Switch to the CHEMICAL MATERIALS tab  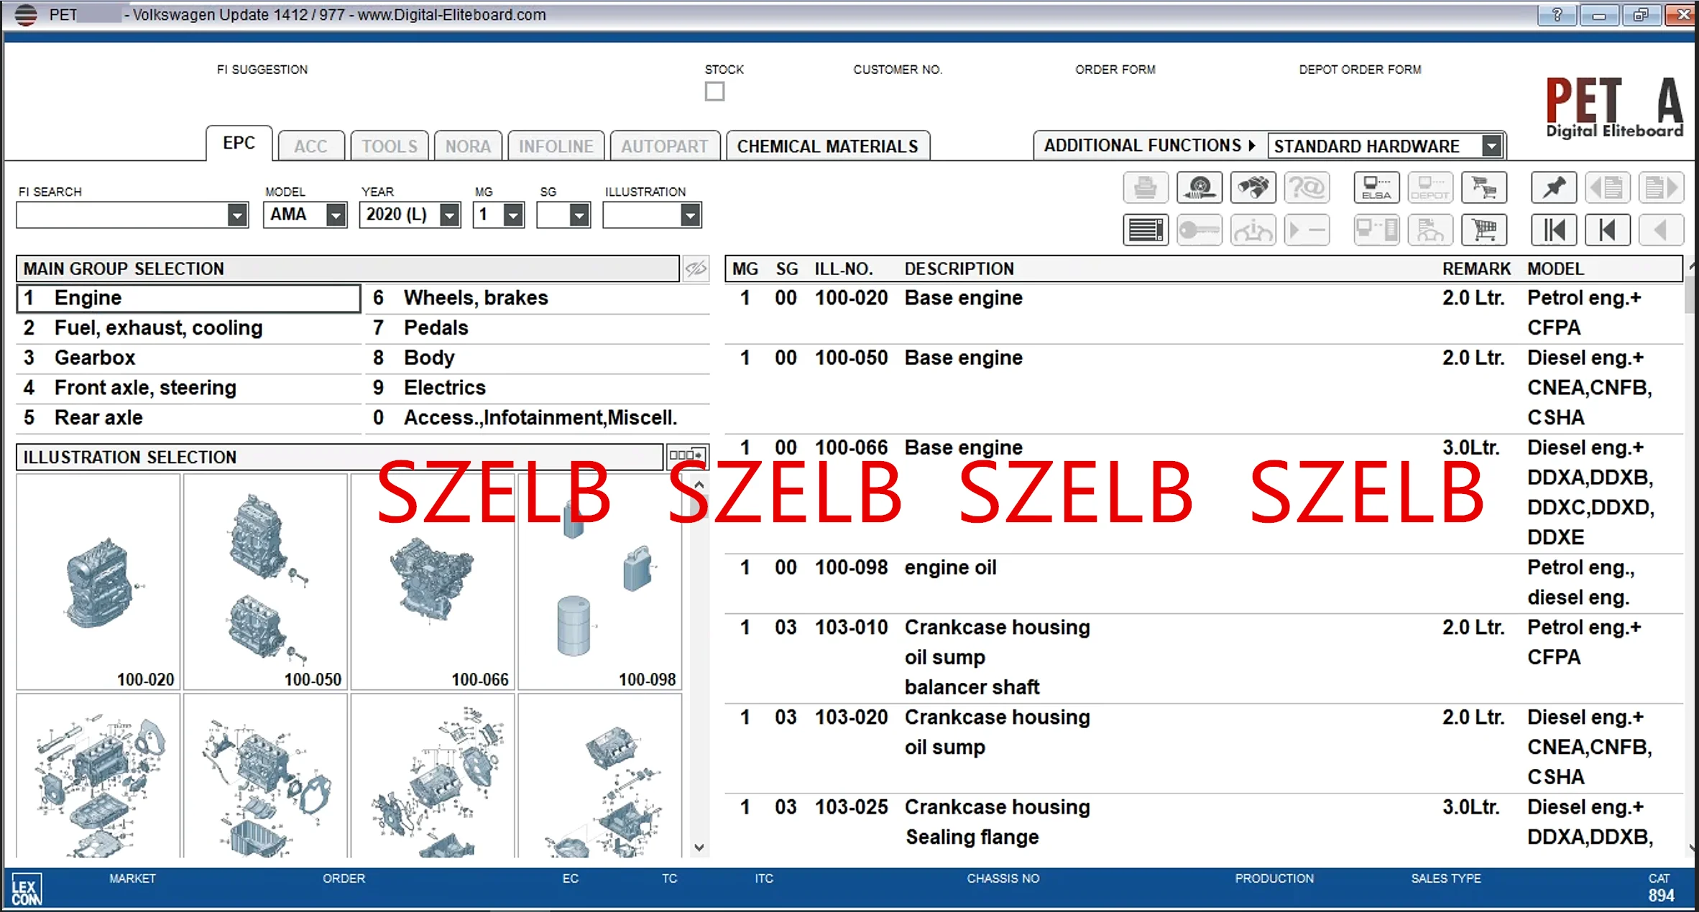pos(827,146)
